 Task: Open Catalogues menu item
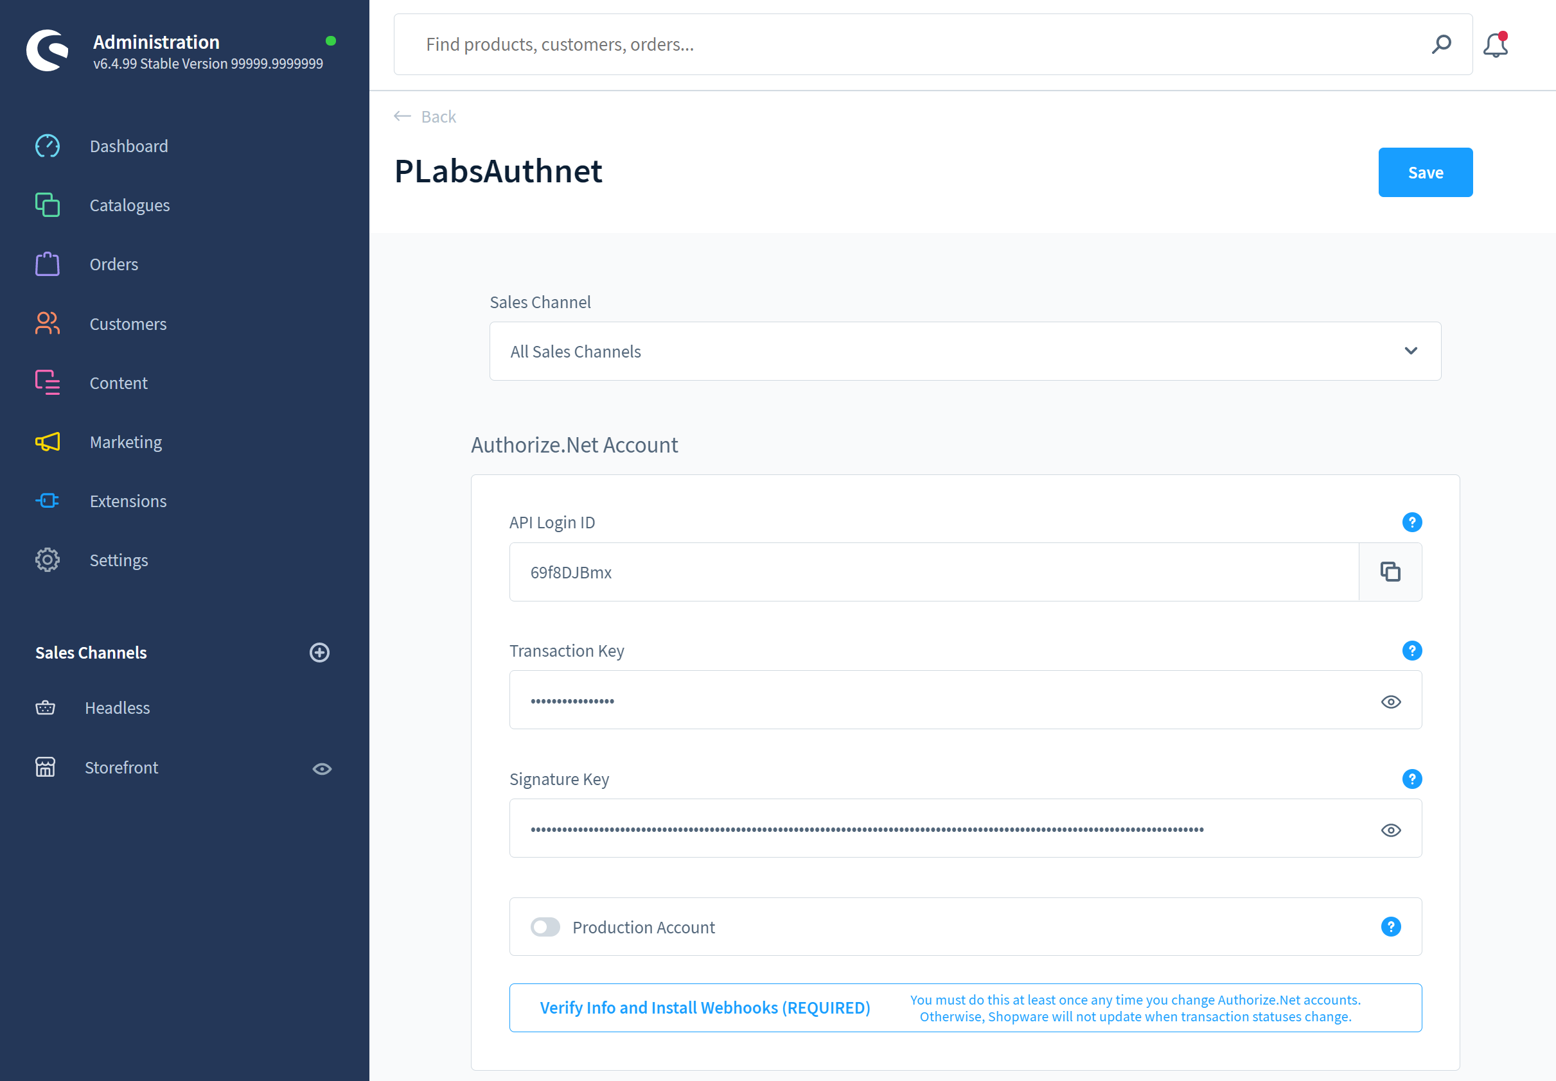[x=129, y=205]
